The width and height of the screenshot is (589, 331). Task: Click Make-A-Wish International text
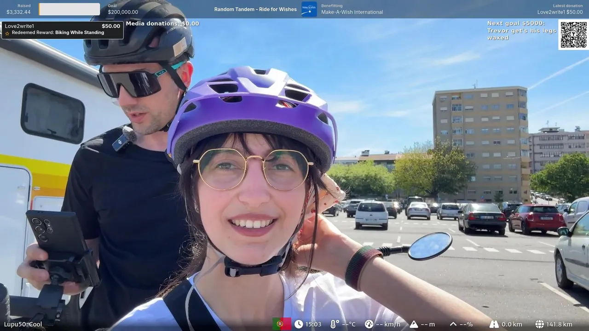coord(352,12)
